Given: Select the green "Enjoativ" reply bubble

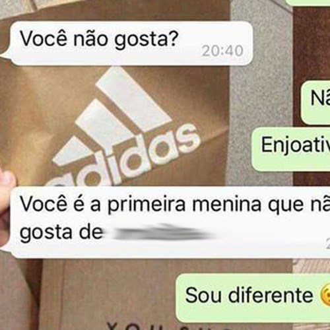Looking at the screenshot, I should [290, 149].
